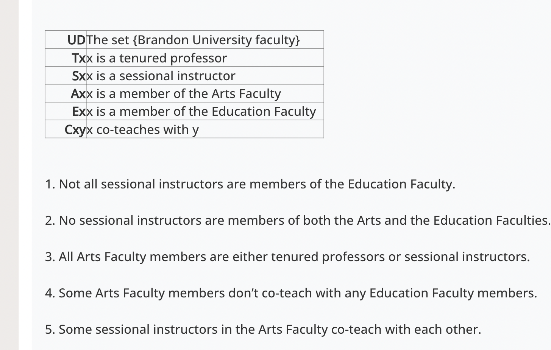The width and height of the screenshot is (551, 350).
Task: Click sentence 3 about Arts Faculty members
Action: pos(287,257)
